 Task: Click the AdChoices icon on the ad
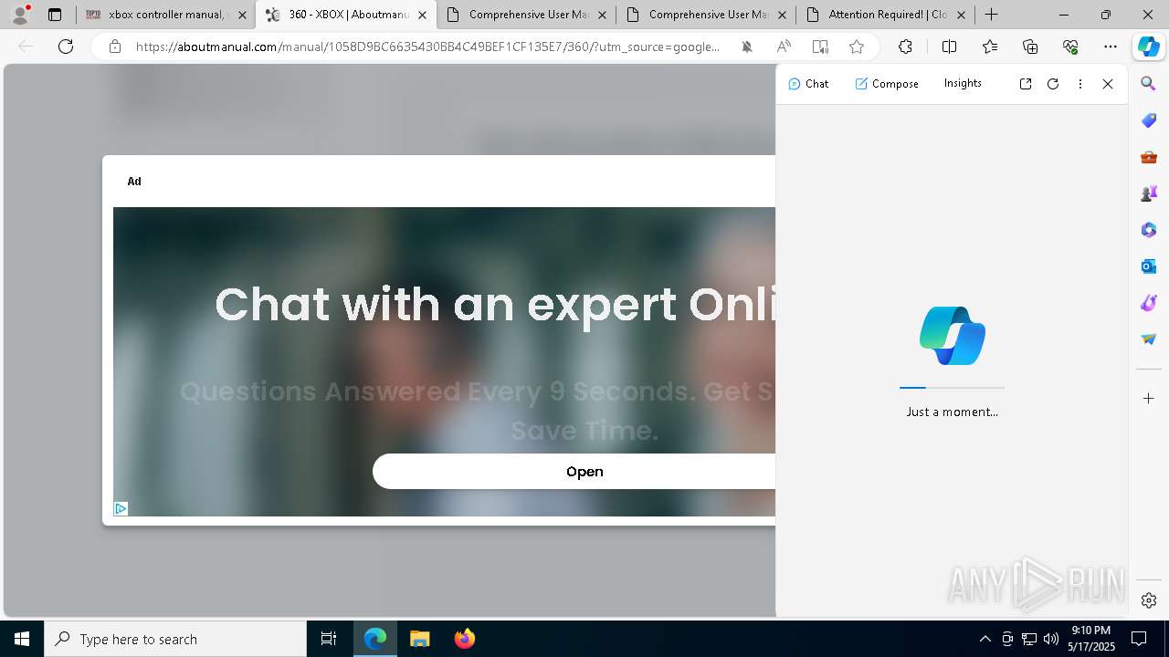point(121,509)
